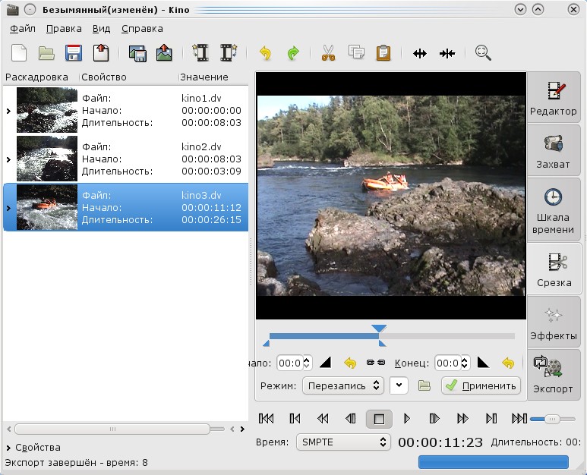Toggle the stop playback button
The width and height of the screenshot is (587, 475).
click(x=379, y=418)
